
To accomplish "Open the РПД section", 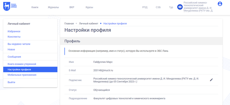I will pos(145,7).
